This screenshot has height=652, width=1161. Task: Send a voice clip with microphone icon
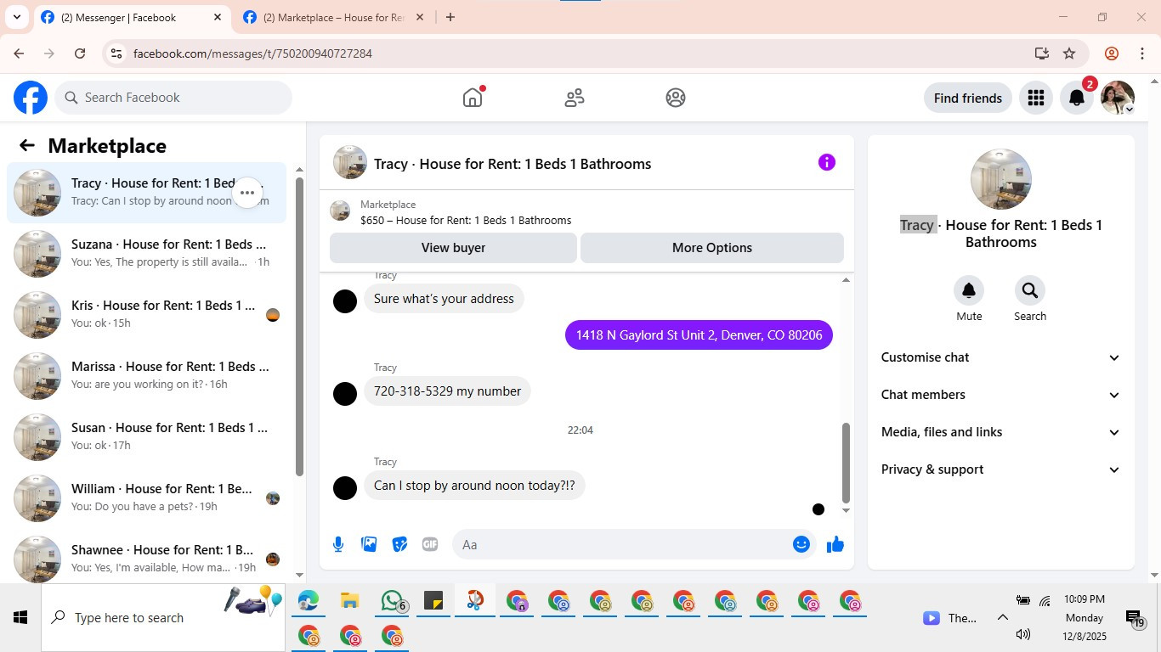[338, 544]
